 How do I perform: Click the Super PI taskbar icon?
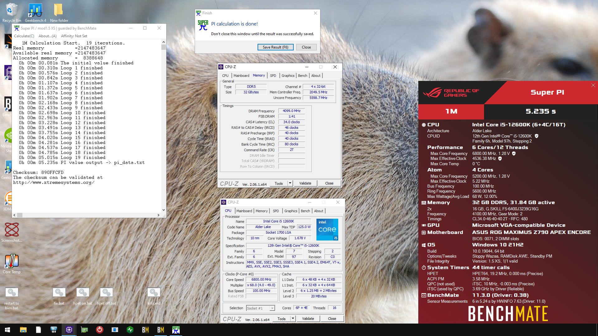pos(176,330)
